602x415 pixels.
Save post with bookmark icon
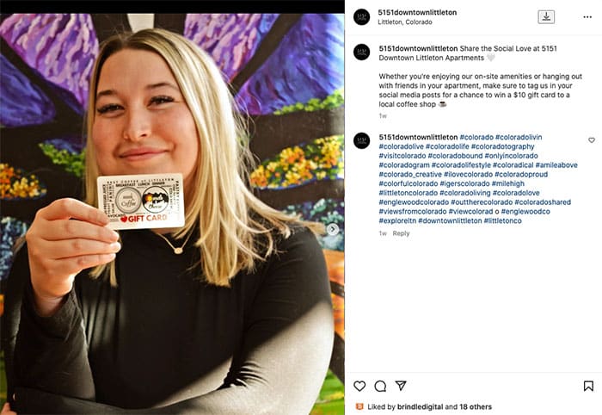[588, 386]
